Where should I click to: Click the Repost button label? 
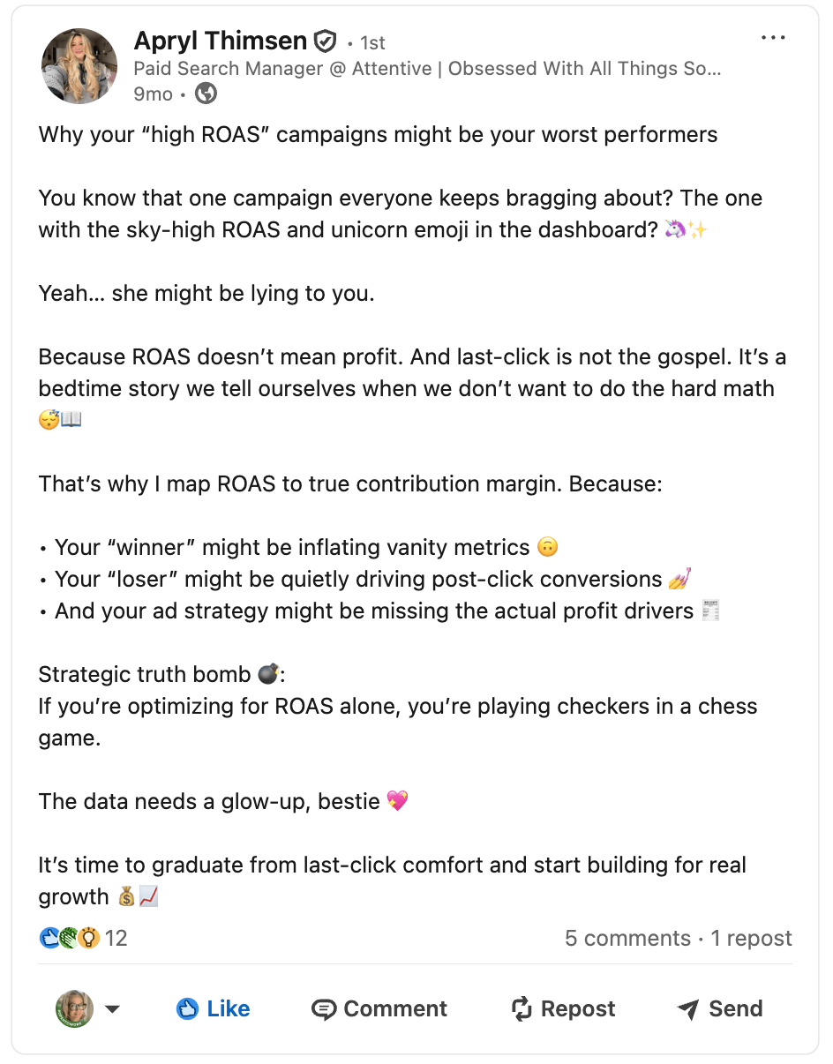click(x=578, y=1009)
